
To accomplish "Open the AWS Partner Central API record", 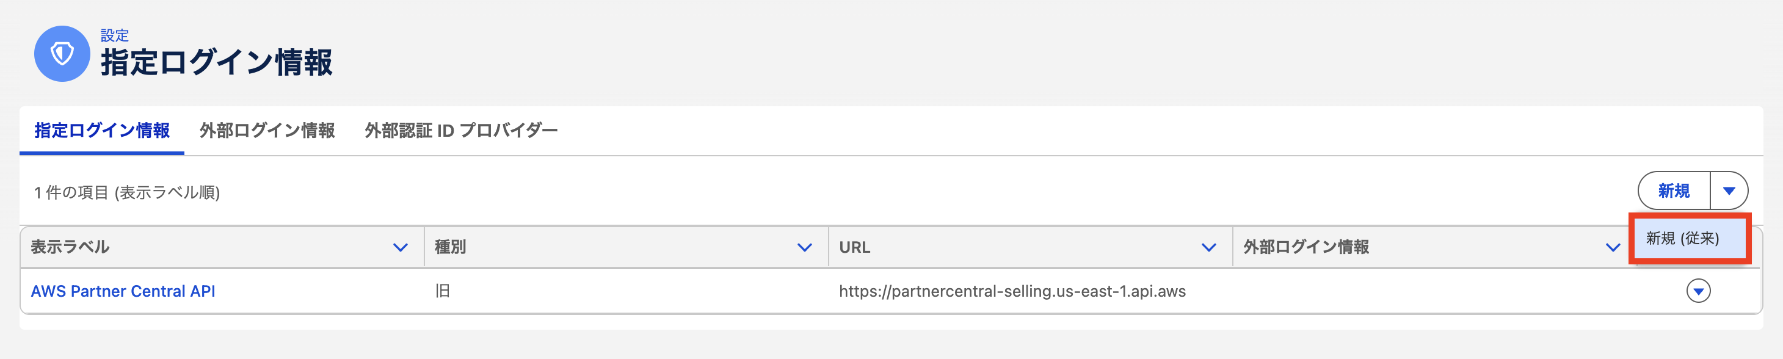I will 123,291.
